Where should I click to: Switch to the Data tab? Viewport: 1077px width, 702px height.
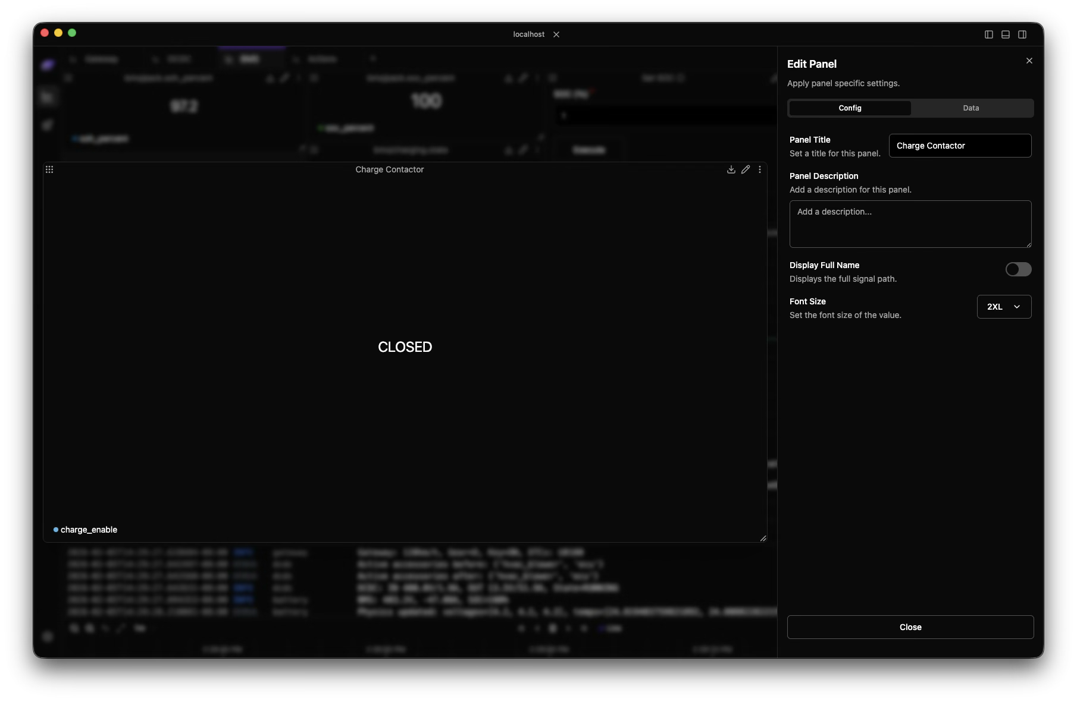point(971,108)
